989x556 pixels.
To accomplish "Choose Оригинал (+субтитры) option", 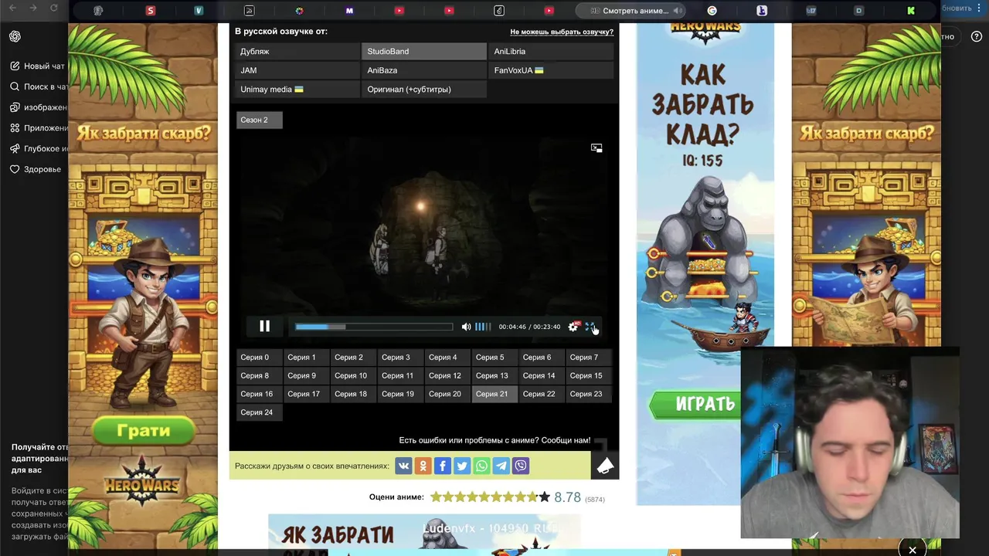I will (x=424, y=90).
